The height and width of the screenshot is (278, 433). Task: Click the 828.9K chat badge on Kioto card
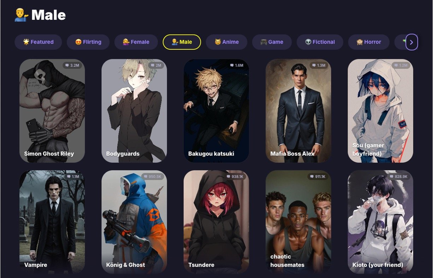point(399,176)
